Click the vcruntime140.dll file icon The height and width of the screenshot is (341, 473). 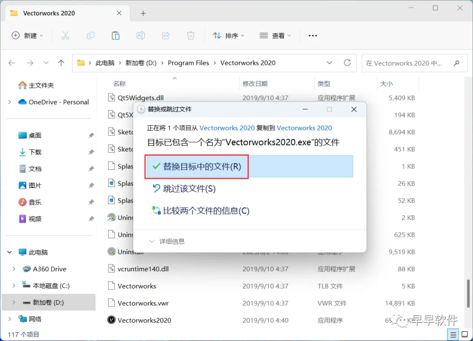pos(111,269)
